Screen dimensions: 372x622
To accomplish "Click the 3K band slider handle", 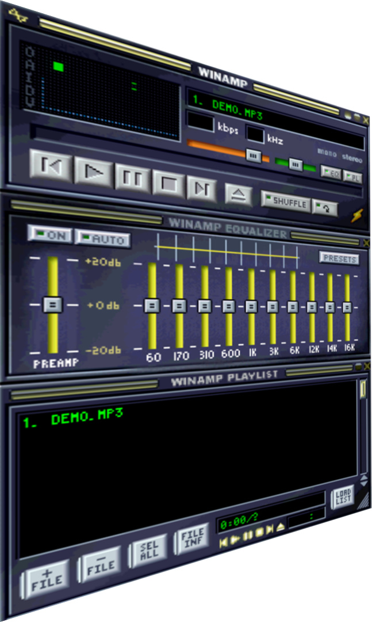I will point(273,306).
